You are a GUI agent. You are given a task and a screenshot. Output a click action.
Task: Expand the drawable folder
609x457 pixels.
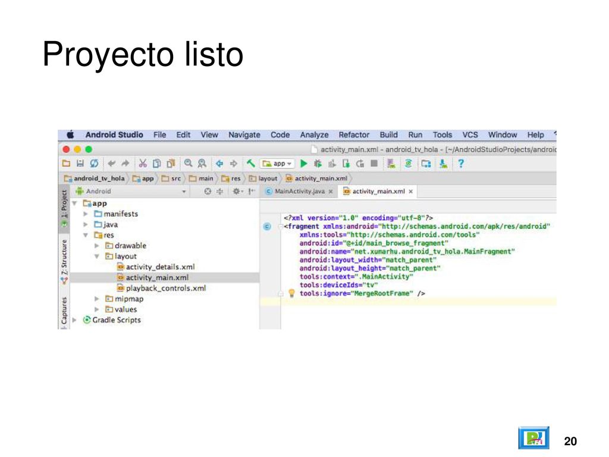click(97, 246)
